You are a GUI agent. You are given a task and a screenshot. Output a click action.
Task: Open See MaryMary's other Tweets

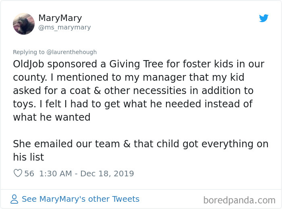[x=80, y=199]
